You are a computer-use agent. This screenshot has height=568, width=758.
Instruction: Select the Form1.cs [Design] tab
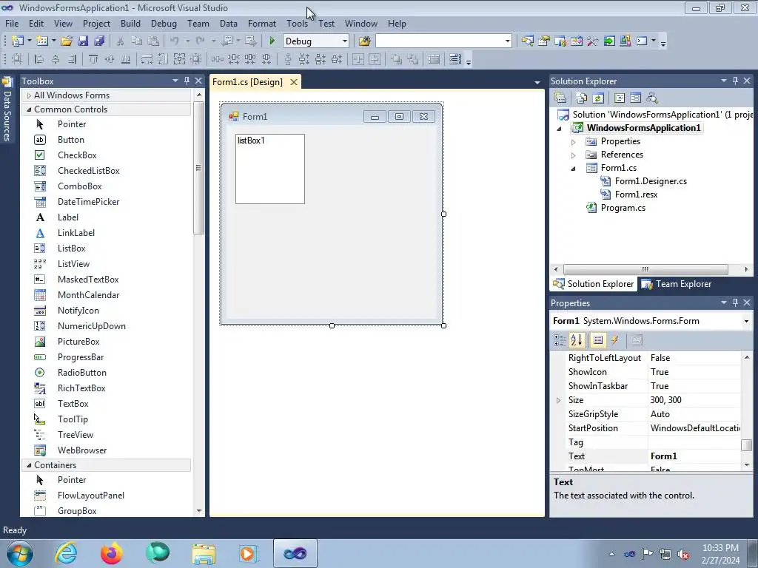247,81
